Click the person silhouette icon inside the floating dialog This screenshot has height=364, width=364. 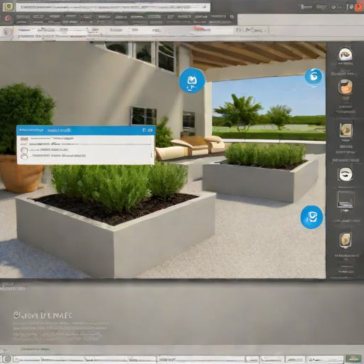(x=24, y=153)
